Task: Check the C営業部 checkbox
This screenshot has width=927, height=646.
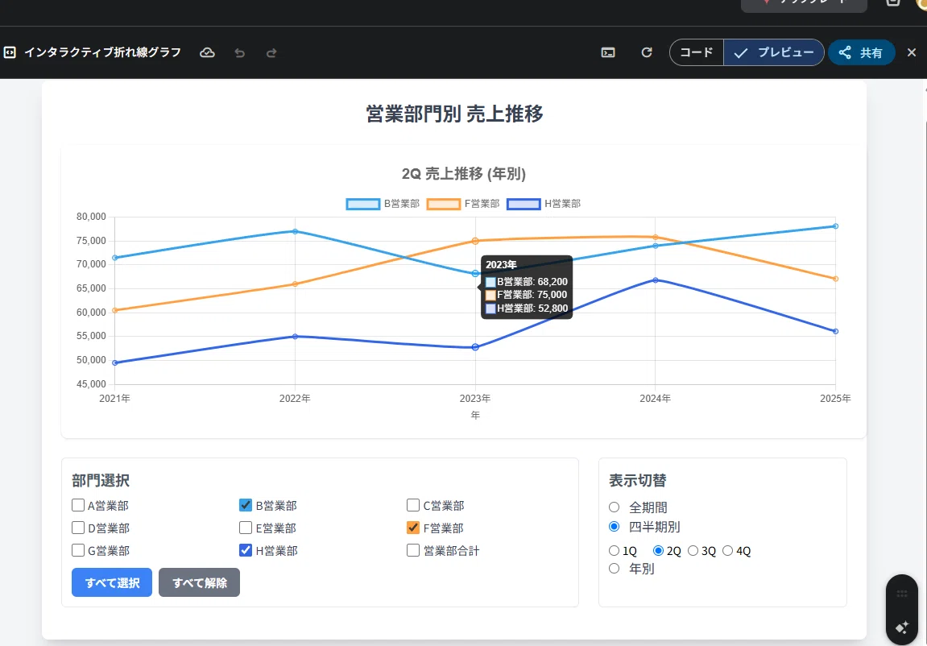Action: (x=413, y=505)
